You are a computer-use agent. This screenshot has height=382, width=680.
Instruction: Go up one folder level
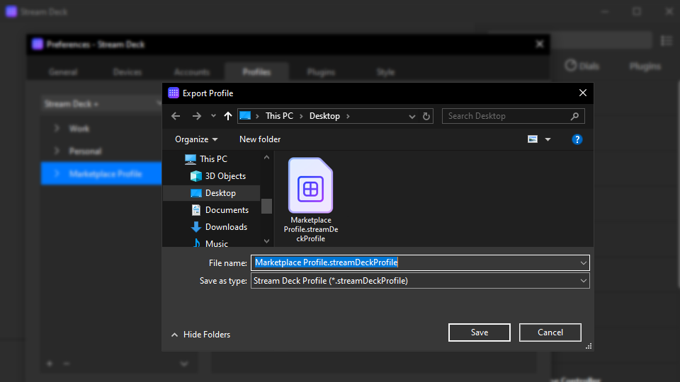click(227, 116)
